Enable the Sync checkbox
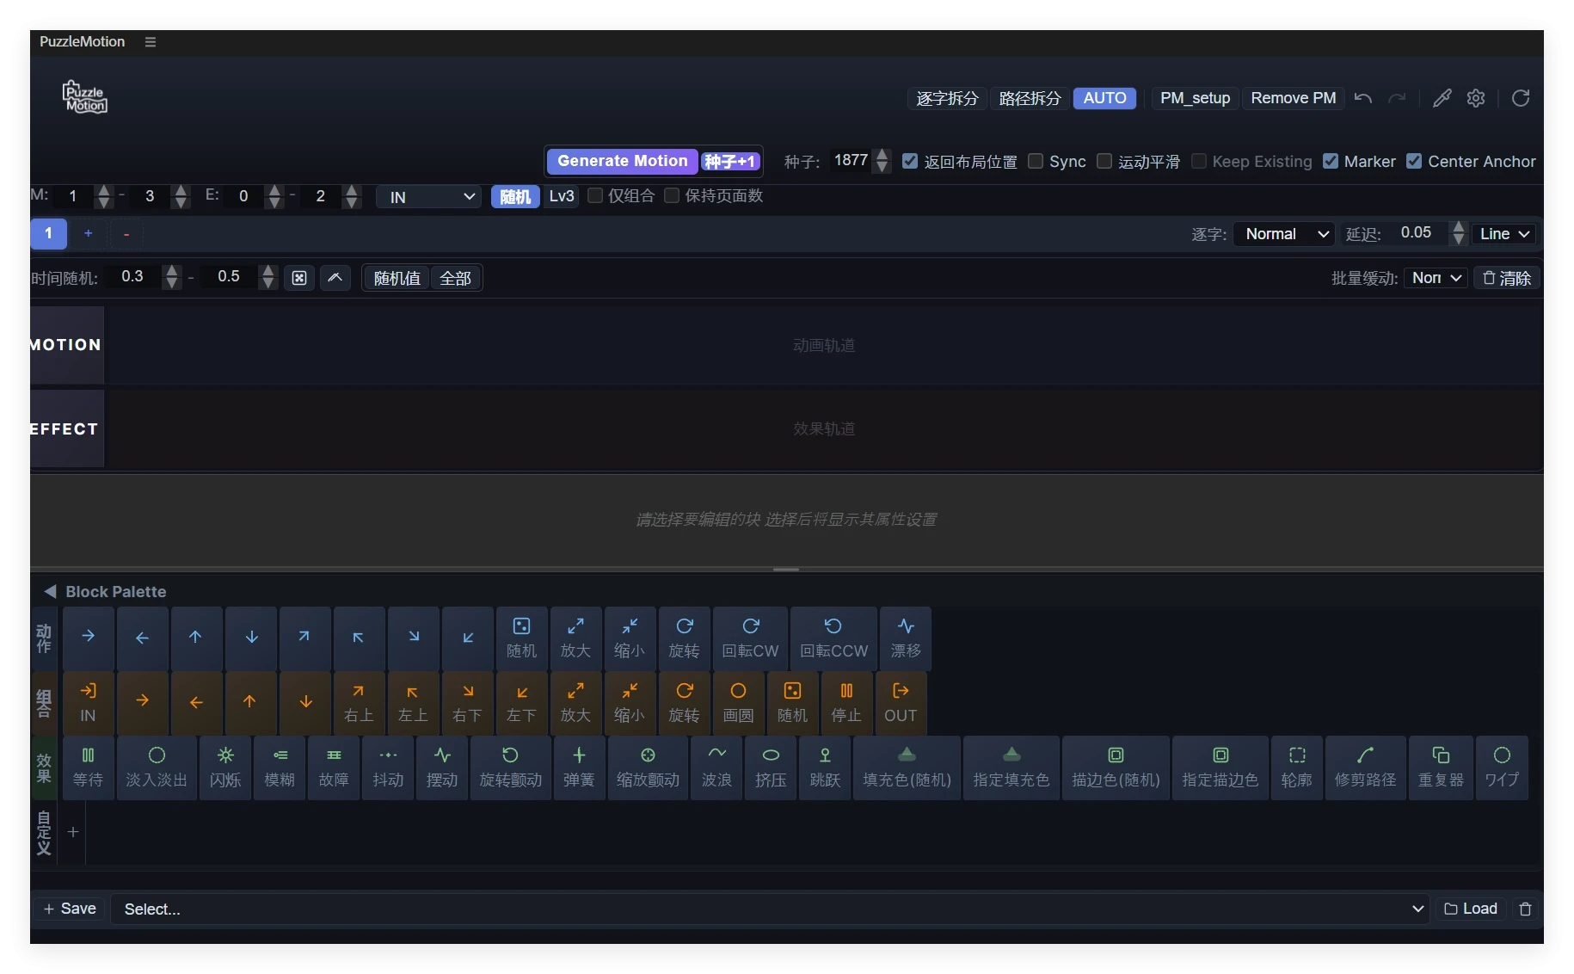The width and height of the screenshot is (1574, 974). [x=1036, y=161]
